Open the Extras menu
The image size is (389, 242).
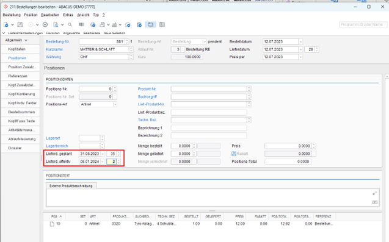coord(68,15)
